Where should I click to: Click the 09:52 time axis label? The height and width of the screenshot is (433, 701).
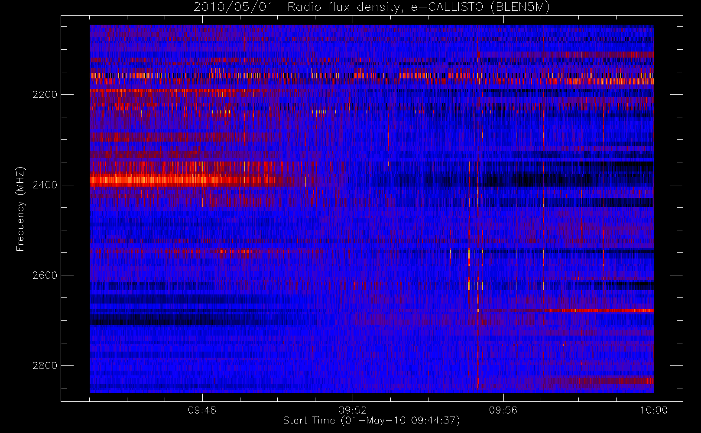(353, 410)
